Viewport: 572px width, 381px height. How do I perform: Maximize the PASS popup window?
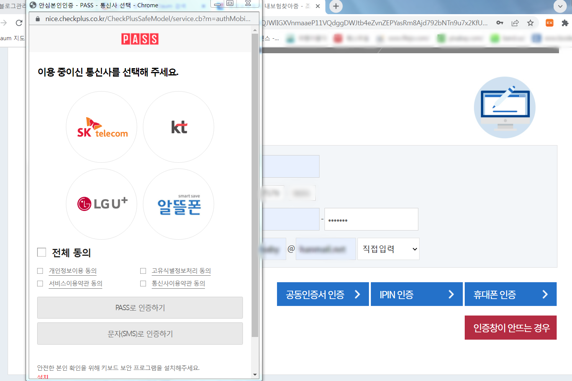pos(230,3)
